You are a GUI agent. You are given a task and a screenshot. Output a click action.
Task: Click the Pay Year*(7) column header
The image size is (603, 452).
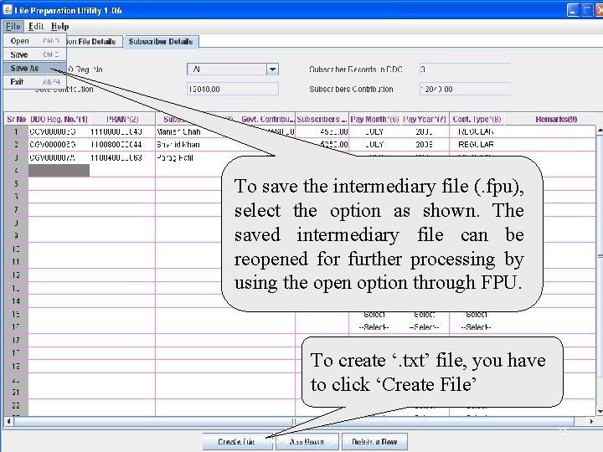pos(425,119)
